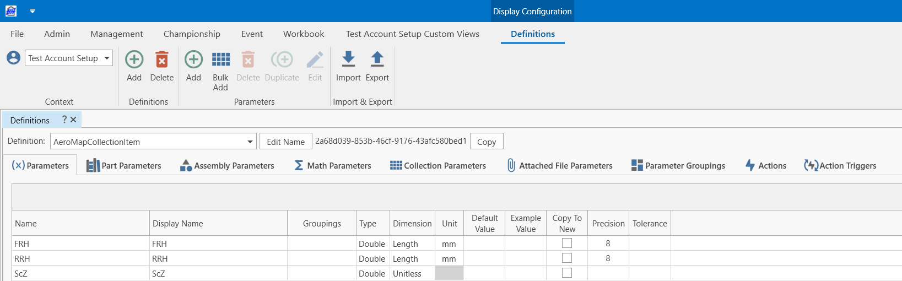Click the Add definition icon
902x281 pixels.
point(134,60)
